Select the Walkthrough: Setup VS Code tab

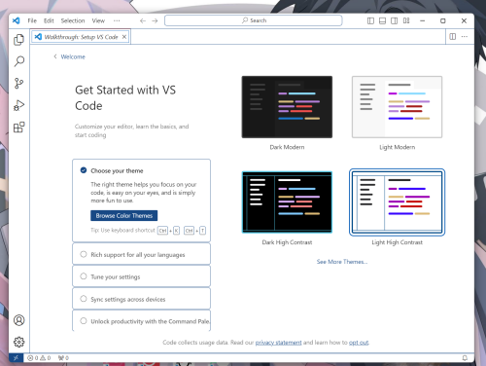coord(81,37)
